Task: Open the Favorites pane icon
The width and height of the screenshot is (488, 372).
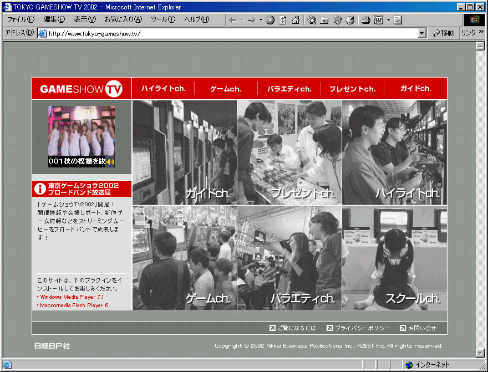Action: coord(324,20)
